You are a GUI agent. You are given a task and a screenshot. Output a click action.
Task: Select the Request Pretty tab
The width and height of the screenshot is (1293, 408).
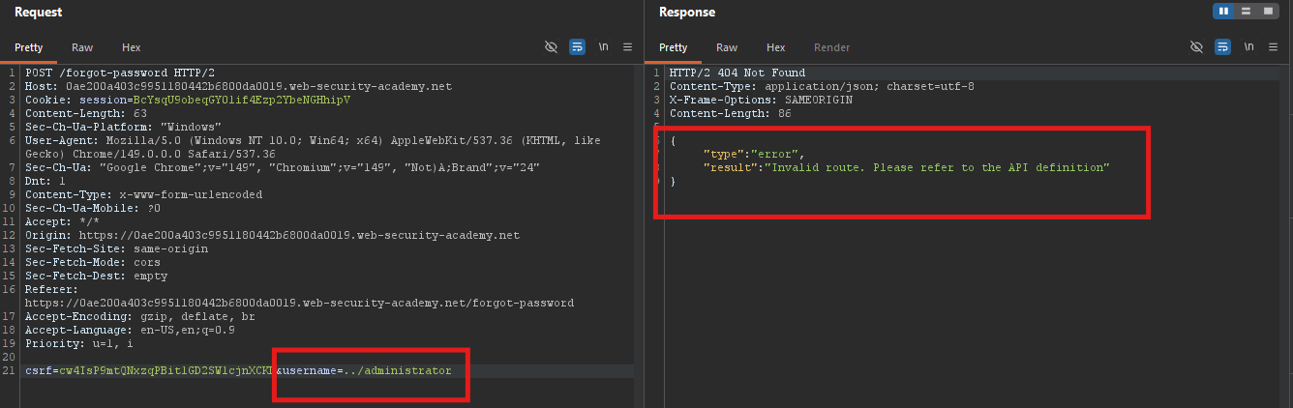click(29, 47)
